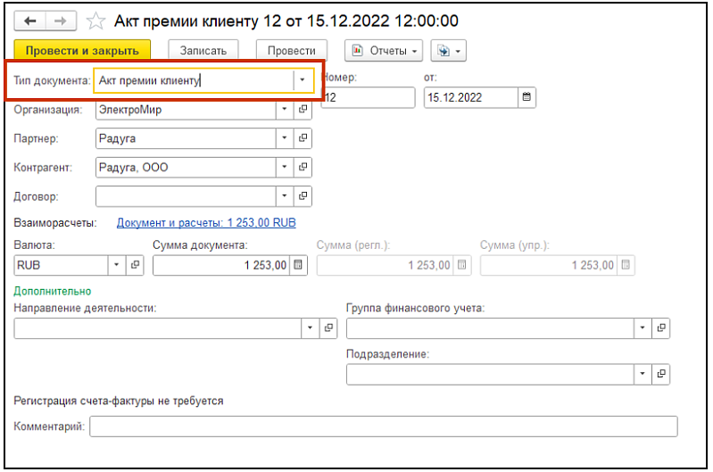Click the Номер input field

[369, 97]
